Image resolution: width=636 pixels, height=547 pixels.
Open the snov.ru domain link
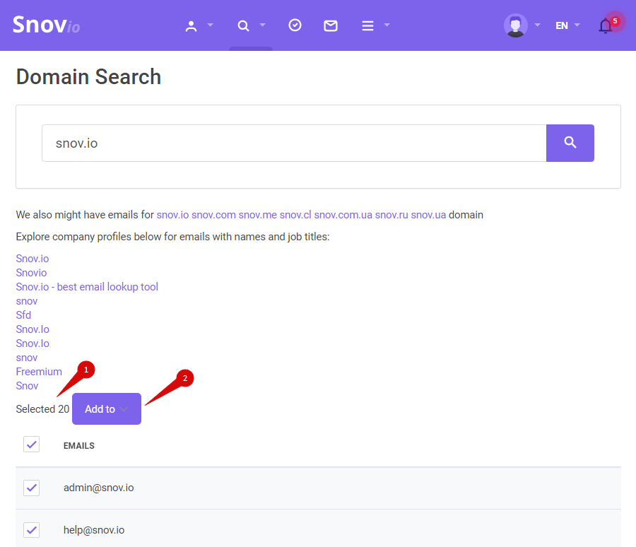coord(391,215)
